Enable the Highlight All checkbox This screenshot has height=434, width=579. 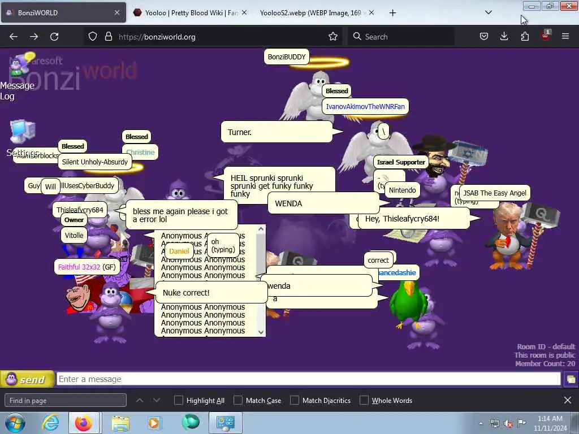(x=179, y=400)
